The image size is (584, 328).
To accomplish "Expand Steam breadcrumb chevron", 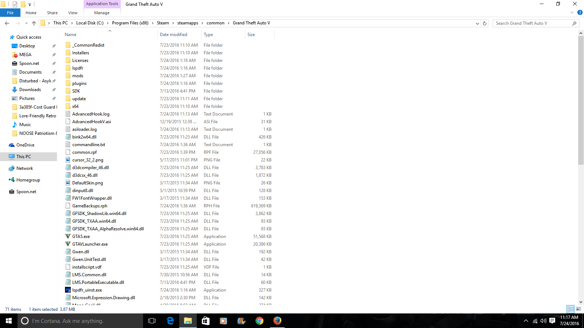I will pyautogui.click(x=173, y=23).
